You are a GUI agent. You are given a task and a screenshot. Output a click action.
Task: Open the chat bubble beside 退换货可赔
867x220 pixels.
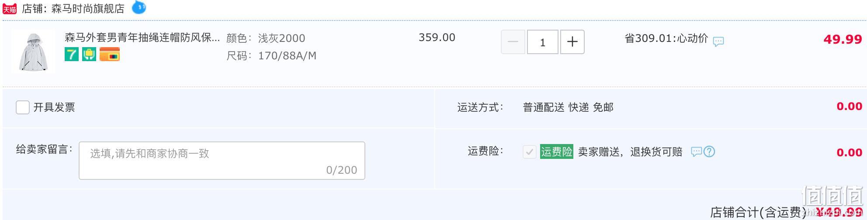(696, 151)
